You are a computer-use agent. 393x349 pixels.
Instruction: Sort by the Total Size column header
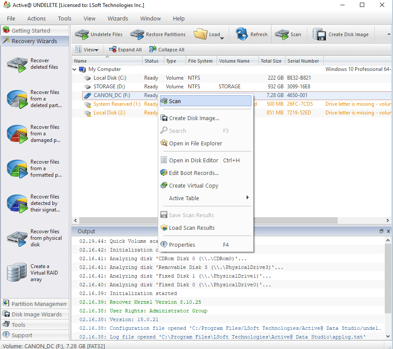(272, 61)
